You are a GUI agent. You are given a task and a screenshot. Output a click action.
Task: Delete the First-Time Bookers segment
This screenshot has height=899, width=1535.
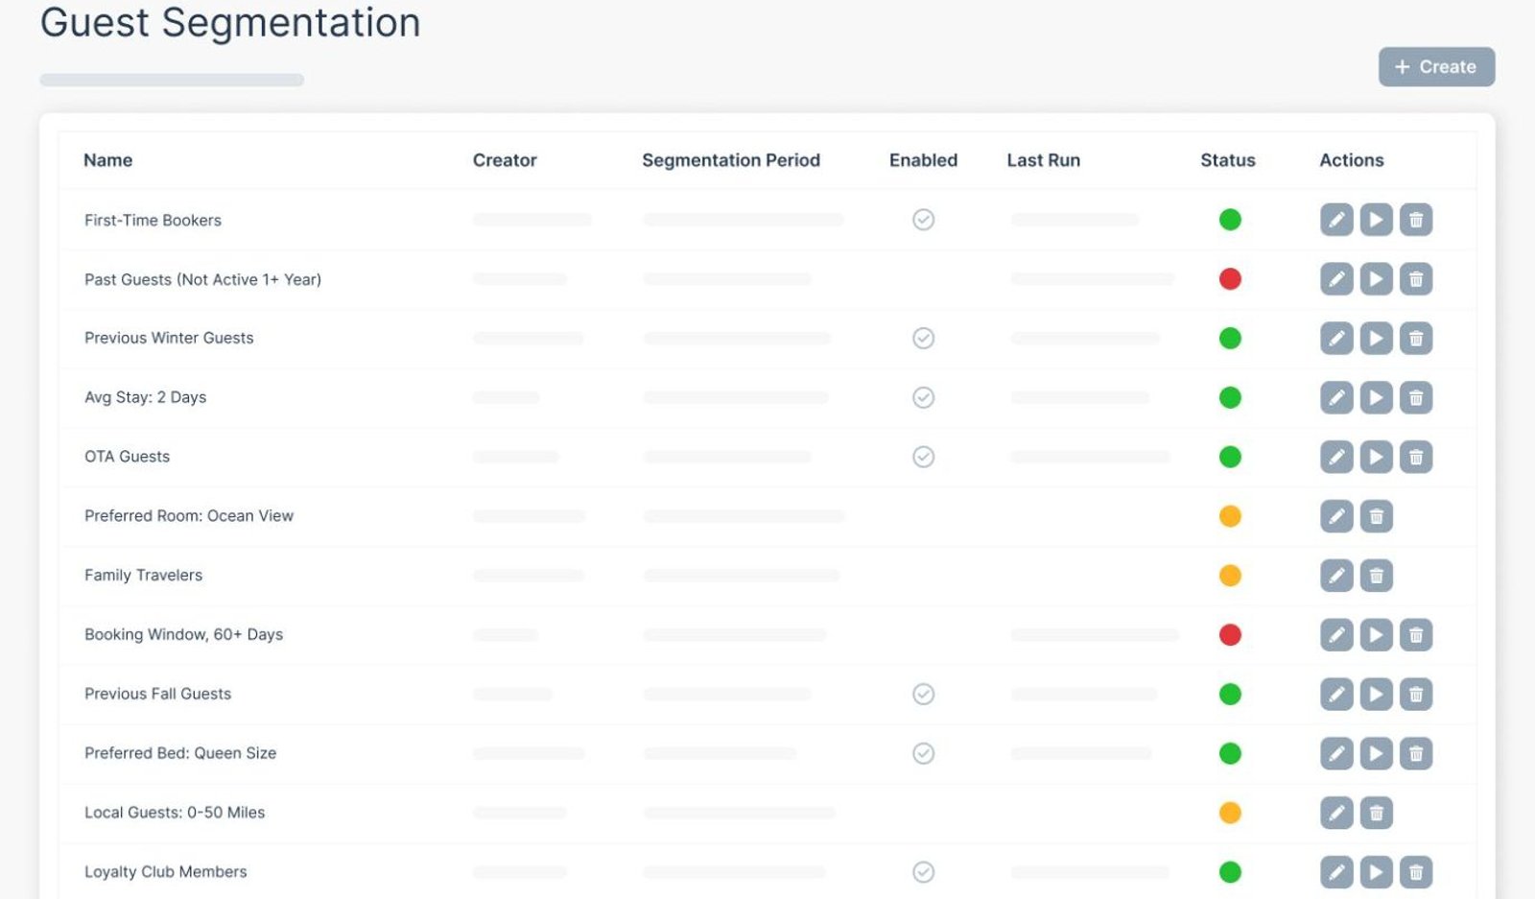tap(1416, 220)
